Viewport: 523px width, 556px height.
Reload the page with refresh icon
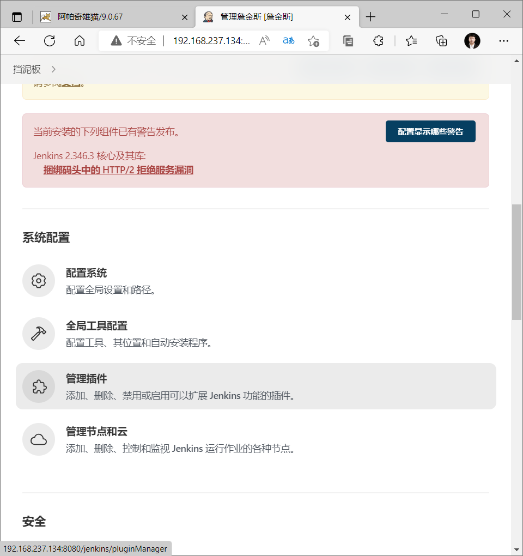[x=50, y=41]
